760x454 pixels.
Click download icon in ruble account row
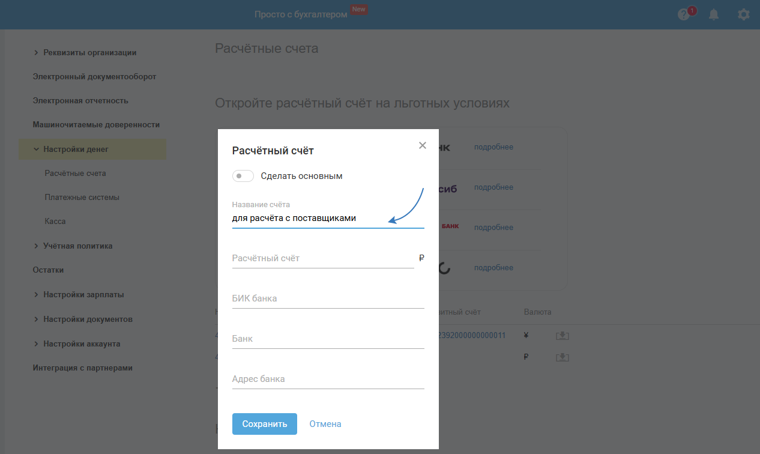click(562, 357)
